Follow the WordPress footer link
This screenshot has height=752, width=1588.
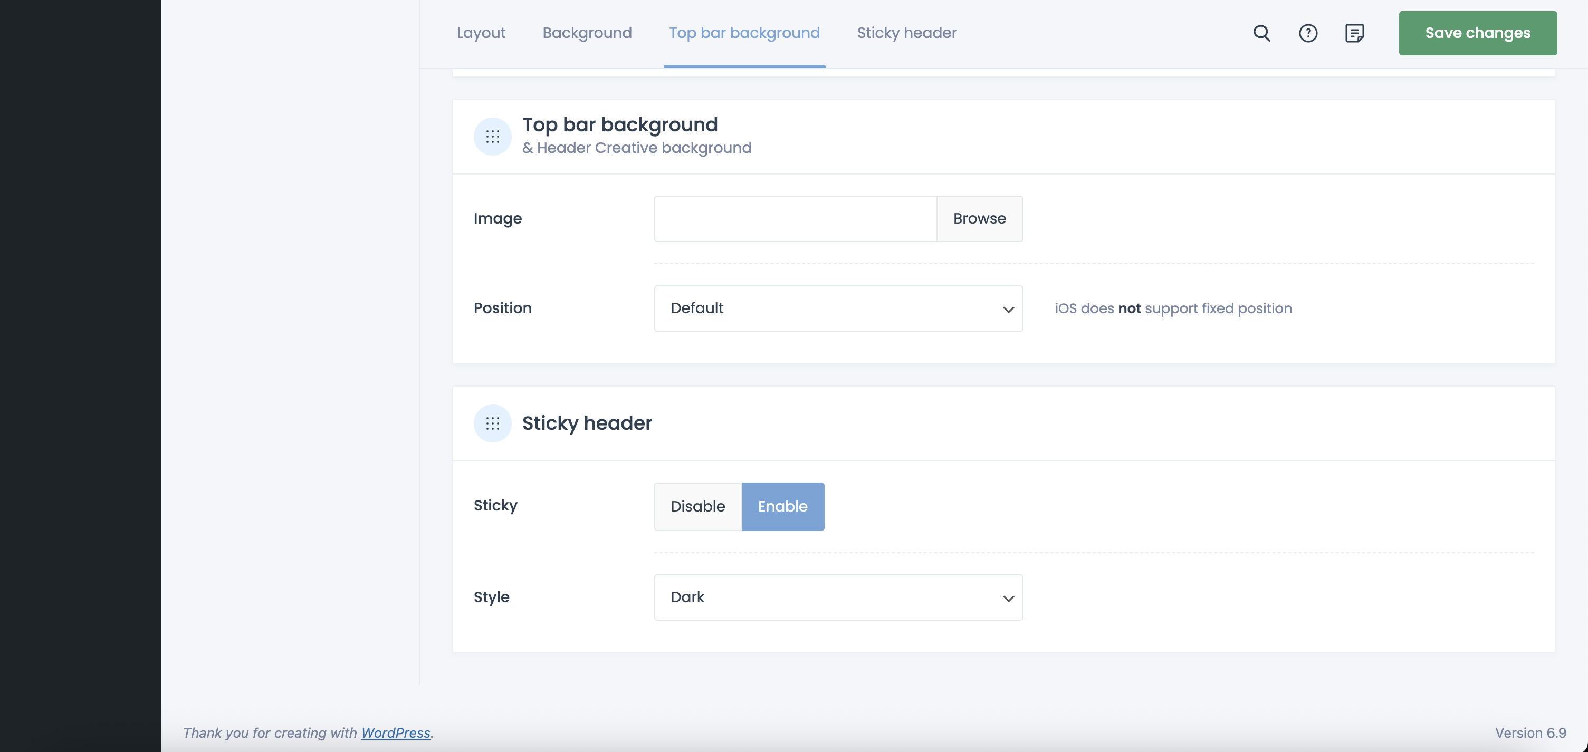tap(395, 733)
